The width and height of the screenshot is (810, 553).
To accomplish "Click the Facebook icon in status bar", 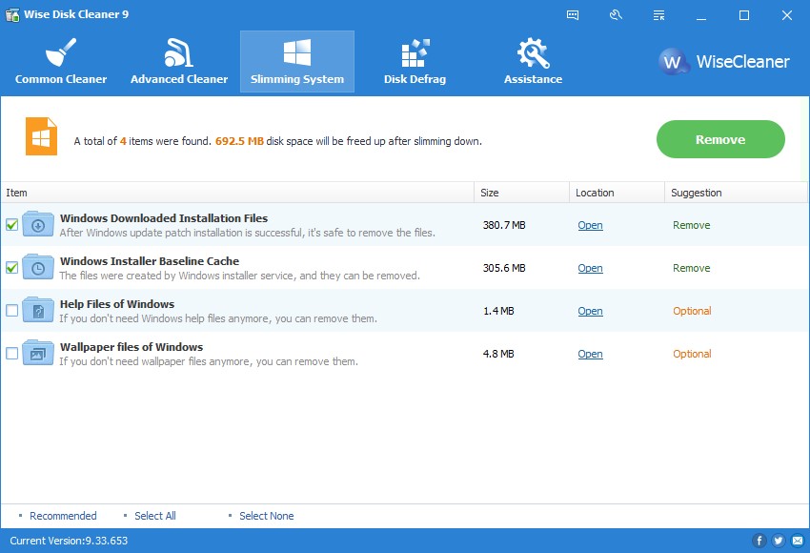I will coord(759,540).
